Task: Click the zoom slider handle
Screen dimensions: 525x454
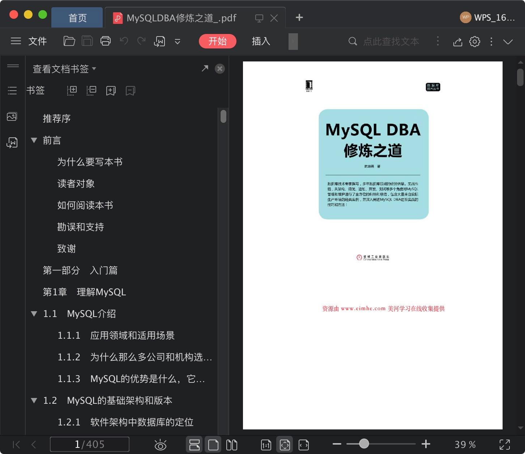Action: (364, 444)
